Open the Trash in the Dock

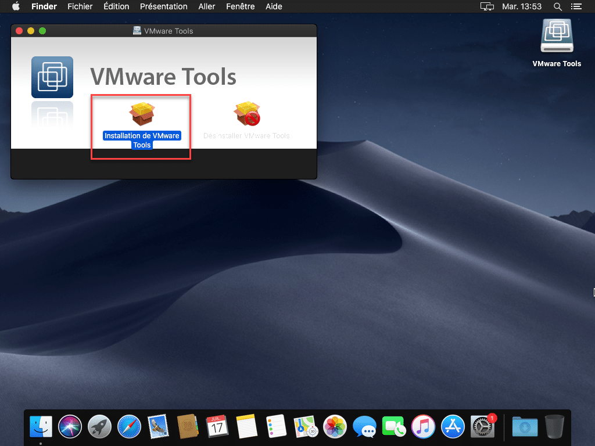point(554,426)
